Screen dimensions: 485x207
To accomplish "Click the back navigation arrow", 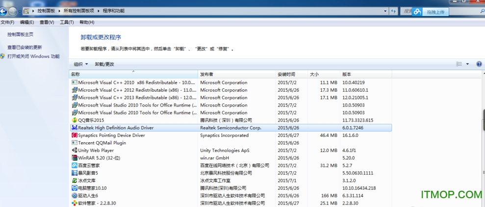I will click(3, 12).
